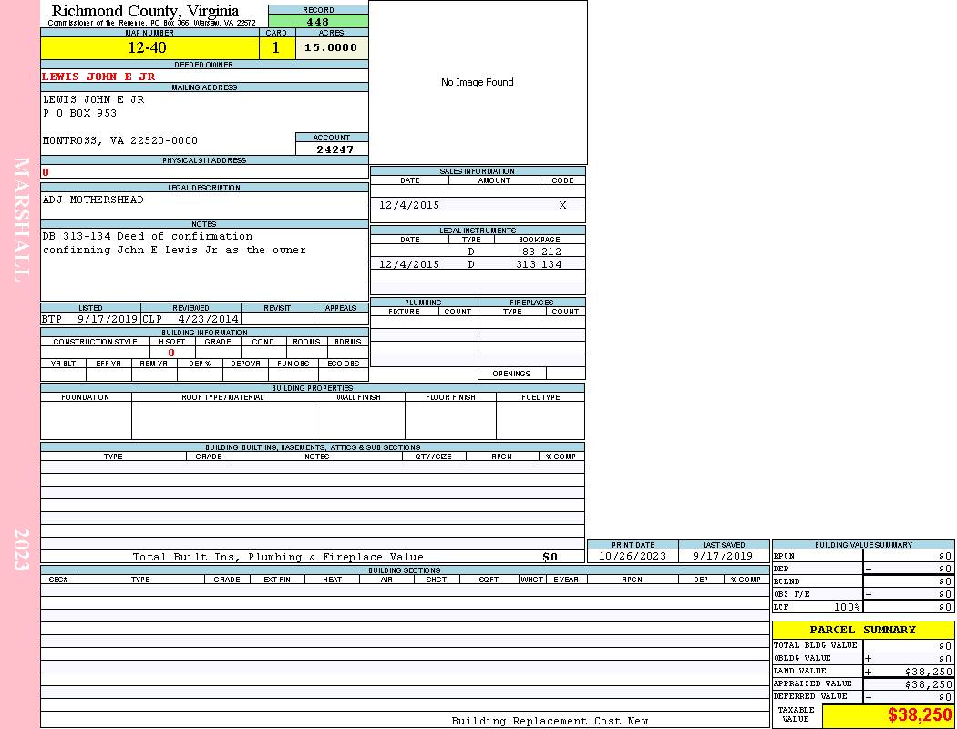Click the record number 448 field
957x729 pixels.
pyautogui.click(x=318, y=22)
